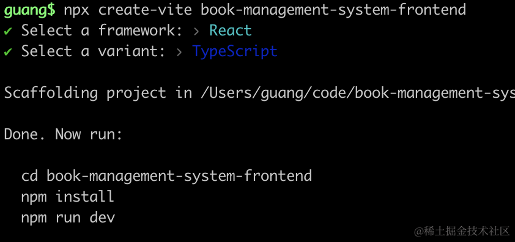Click the Done. Now run: message

click(63, 134)
